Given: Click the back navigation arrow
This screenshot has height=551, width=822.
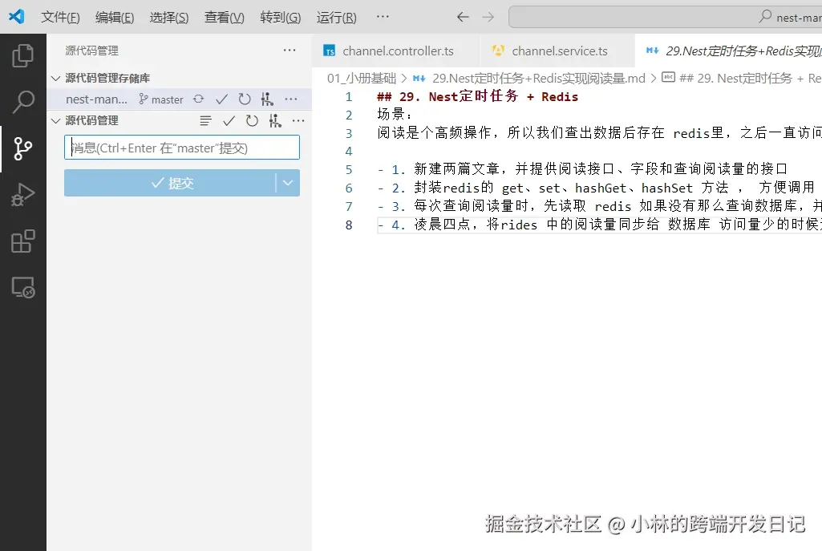Looking at the screenshot, I should click(463, 16).
